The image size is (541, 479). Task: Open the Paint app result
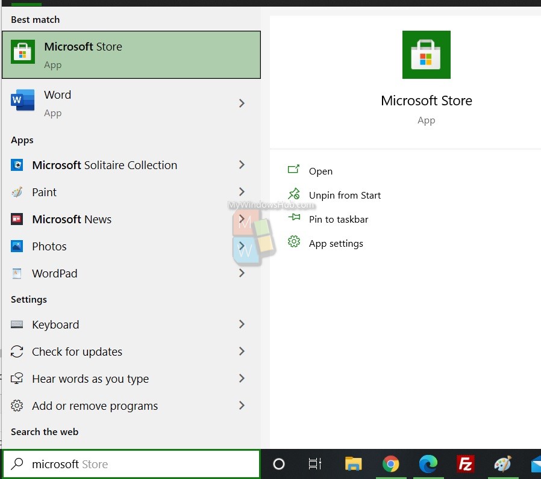(x=131, y=192)
